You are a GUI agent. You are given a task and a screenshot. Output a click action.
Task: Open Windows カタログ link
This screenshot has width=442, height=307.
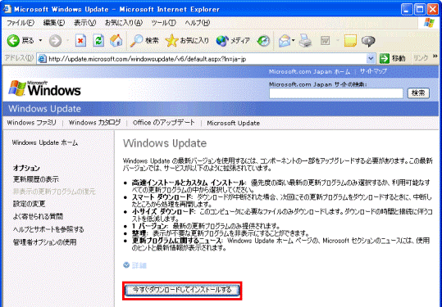coord(95,123)
